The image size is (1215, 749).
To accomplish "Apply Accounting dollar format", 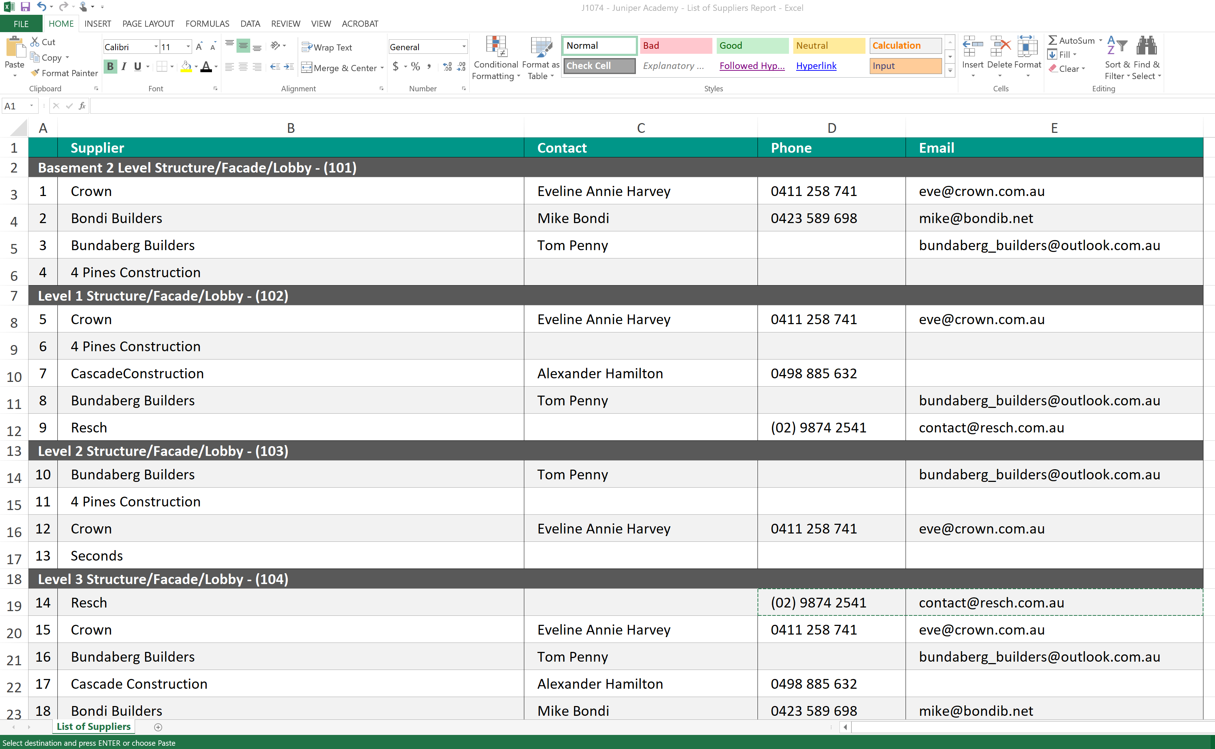I will [x=395, y=66].
